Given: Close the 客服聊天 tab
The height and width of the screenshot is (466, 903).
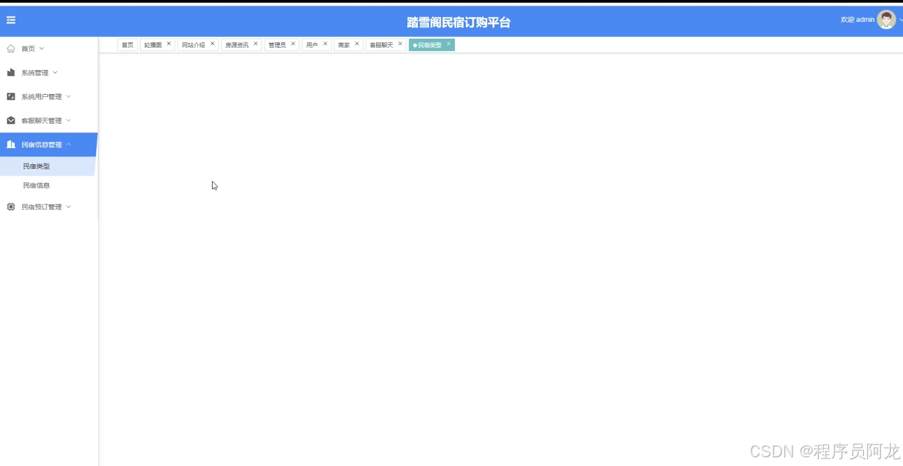Looking at the screenshot, I should pos(400,44).
